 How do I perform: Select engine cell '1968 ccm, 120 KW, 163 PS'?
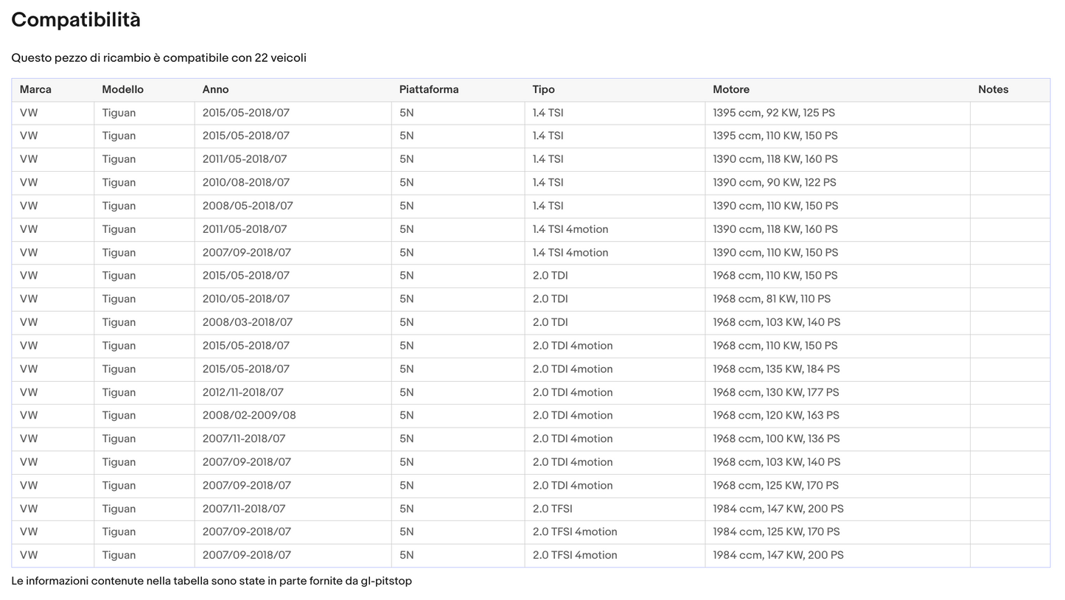coord(776,415)
